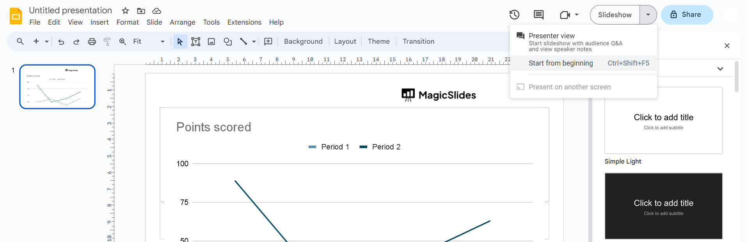
Task: Click the Redo arrow icon
Action: coord(76,42)
